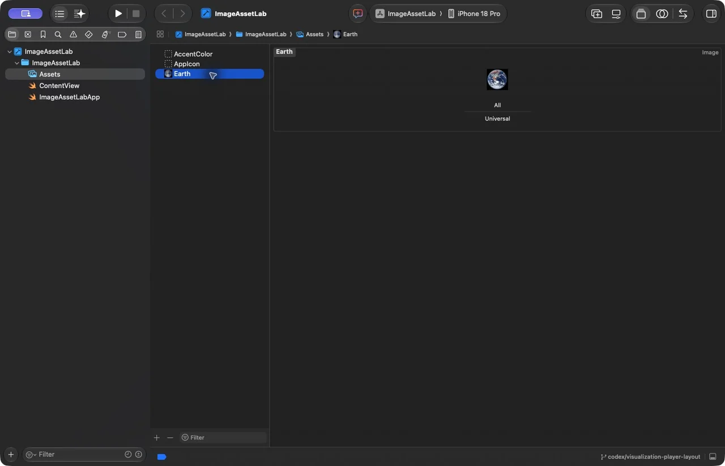
Task: Toggle source-control status filter icon
Action: [138, 454]
